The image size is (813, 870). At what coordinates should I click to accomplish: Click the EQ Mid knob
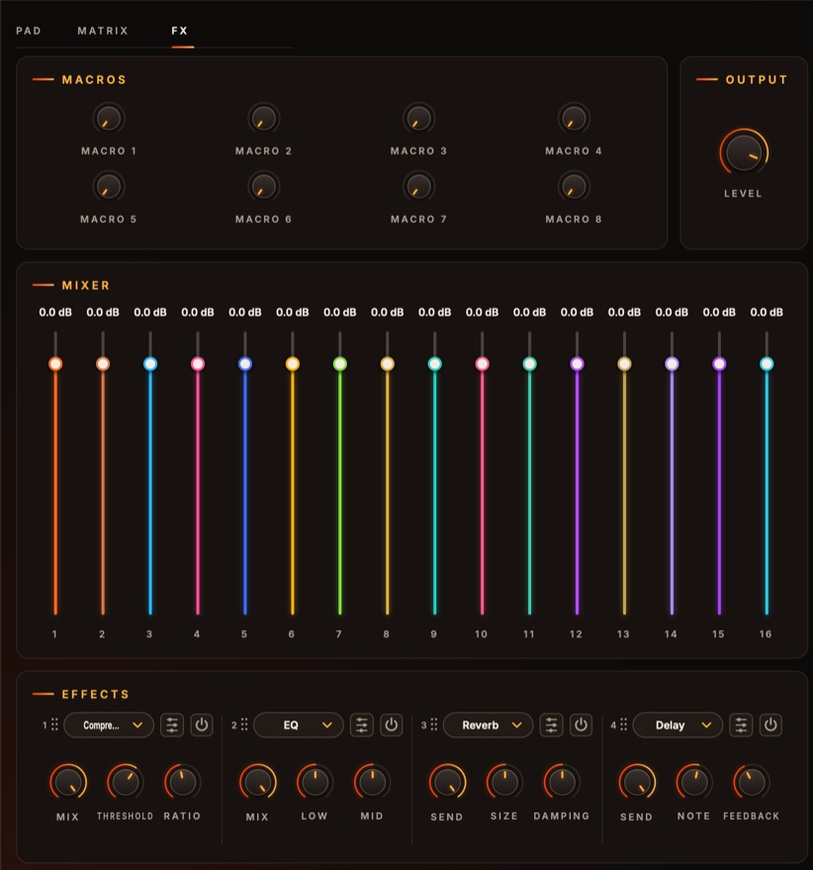[x=372, y=782]
